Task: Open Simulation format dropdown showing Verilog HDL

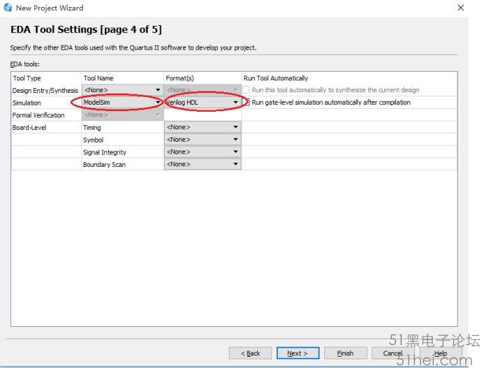Action: pyautogui.click(x=203, y=102)
